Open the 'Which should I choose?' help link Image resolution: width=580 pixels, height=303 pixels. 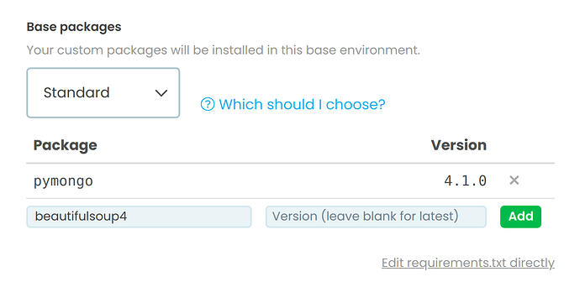pyautogui.click(x=293, y=104)
